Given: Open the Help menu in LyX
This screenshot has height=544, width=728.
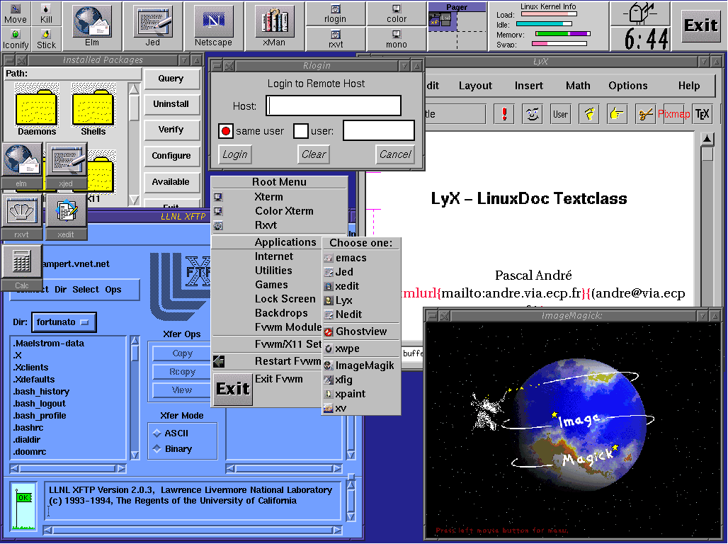Looking at the screenshot, I should coord(689,86).
